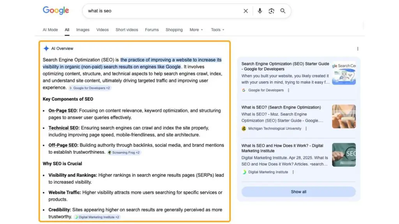Viewport: 399px width, 224px height.
Task: Switch to the Videos tab
Action: pyautogui.click(x=102, y=30)
